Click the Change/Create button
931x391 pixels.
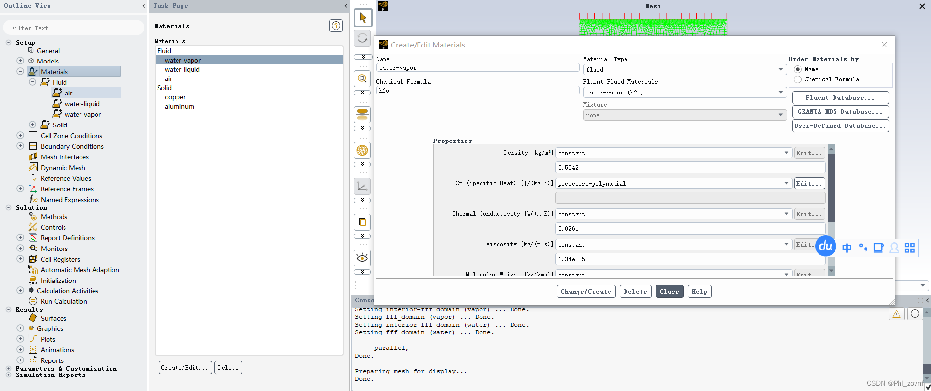pos(586,292)
